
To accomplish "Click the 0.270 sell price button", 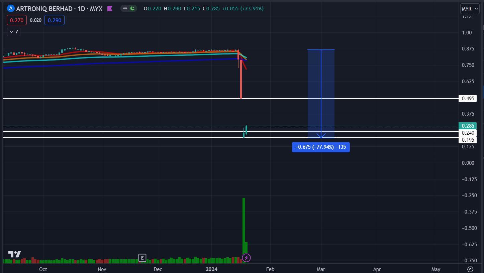I will click(x=17, y=20).
